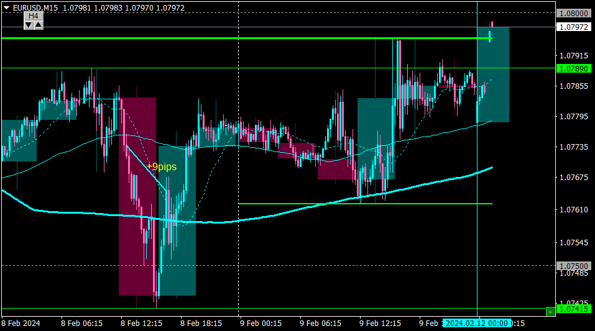This screenshot has width=595, height=331.
Task: Click the gray 1.07500 level label
Action: (574, 266)
